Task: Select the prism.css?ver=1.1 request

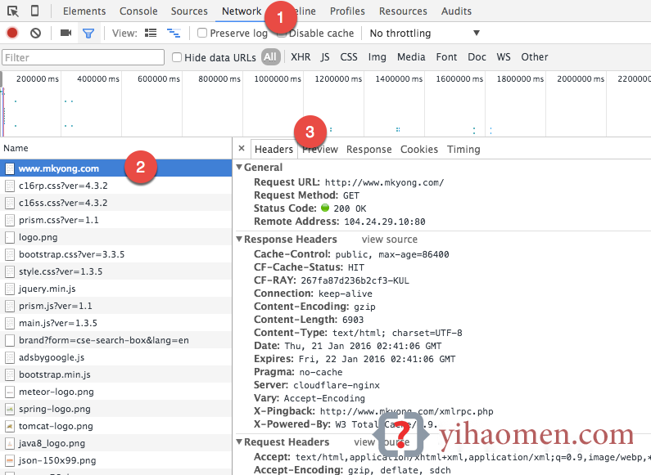Action: click(x=115, y=220)
